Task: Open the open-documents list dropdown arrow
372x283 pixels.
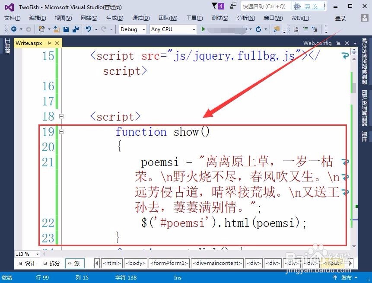Action: pyautogui.click(x=355, y=43)
